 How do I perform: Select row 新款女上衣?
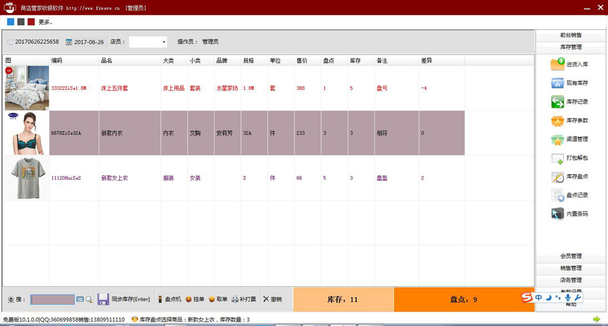(235, 178)
